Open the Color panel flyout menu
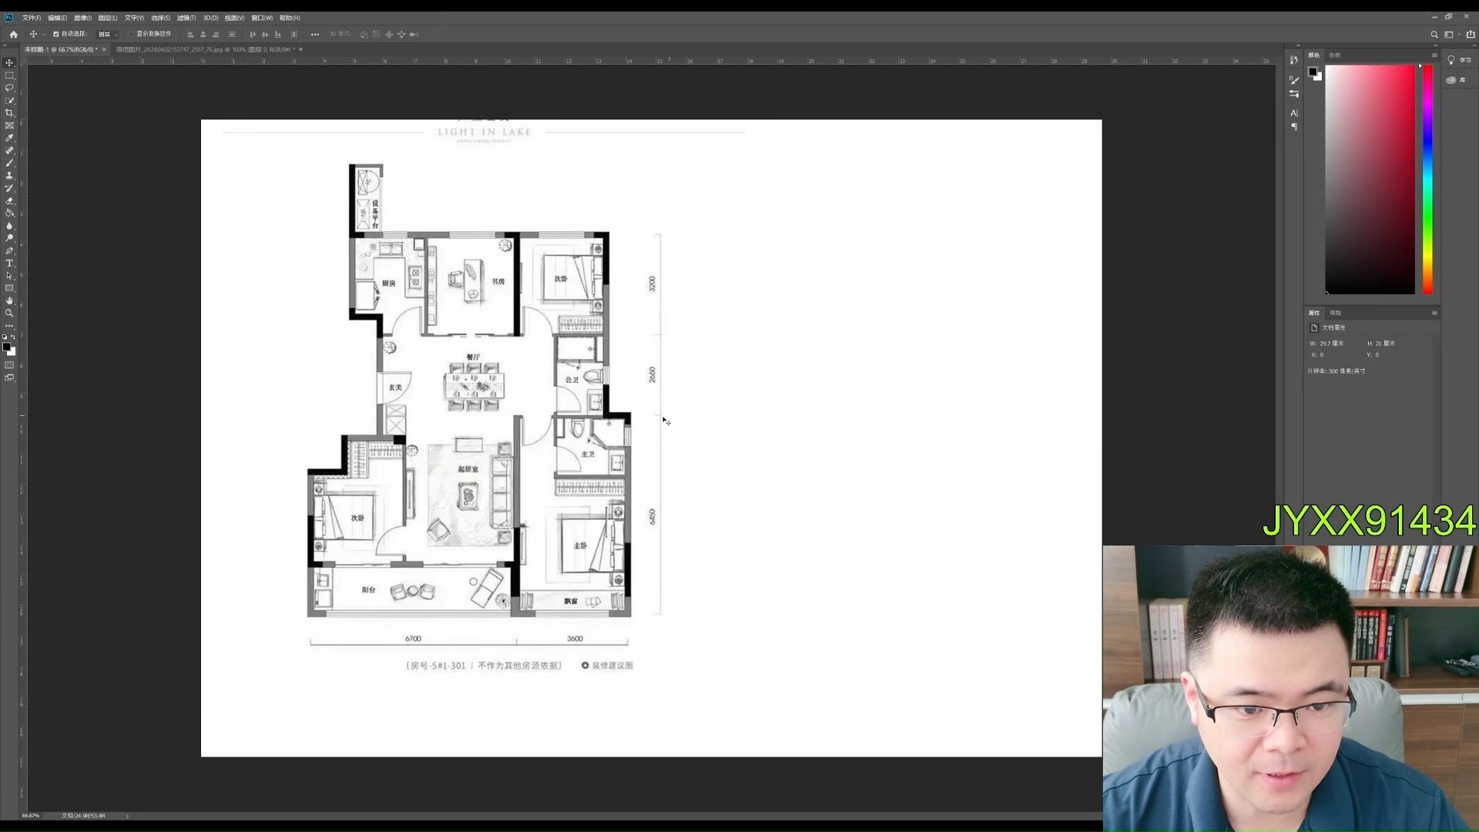The height and width of the screenshot is (832, 1479). coord(1434,55)
